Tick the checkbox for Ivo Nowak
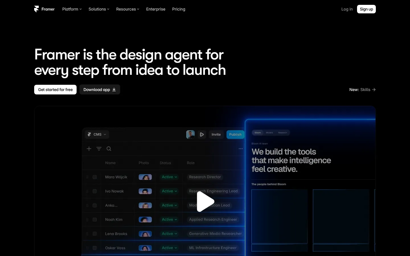410x256 pixels. (x=95, y=191)
